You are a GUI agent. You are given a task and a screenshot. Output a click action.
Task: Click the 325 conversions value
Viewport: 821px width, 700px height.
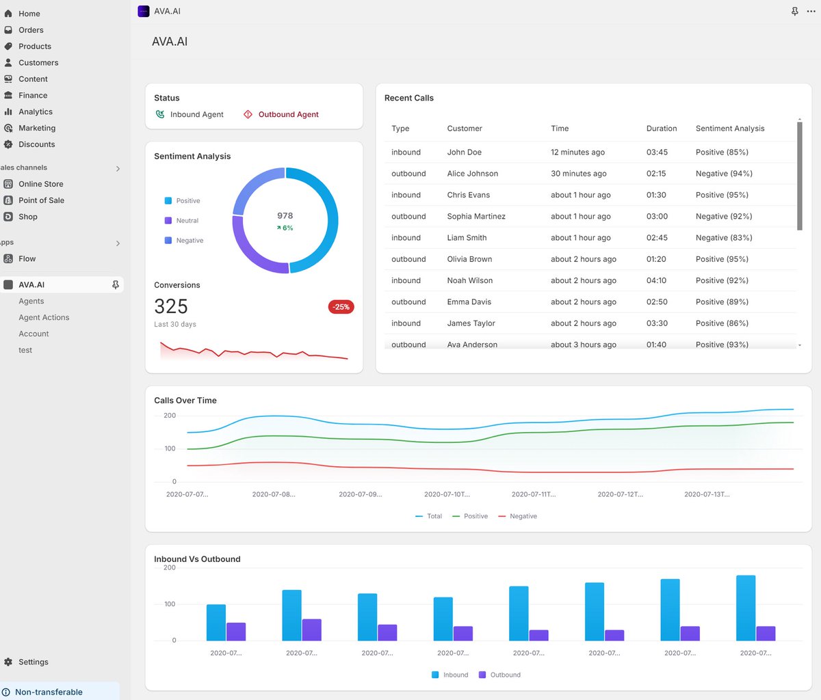pyautogui.click(x=171, y=306)
